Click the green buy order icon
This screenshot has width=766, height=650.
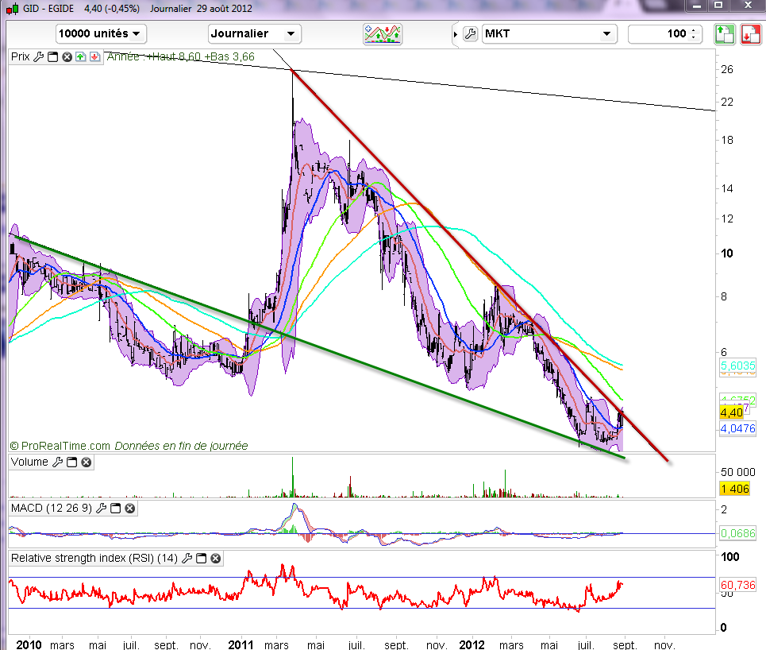[x=724, y=34]
